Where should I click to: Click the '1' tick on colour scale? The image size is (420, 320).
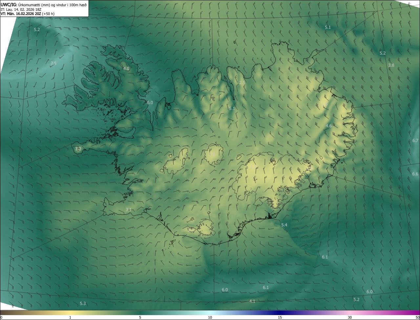click(70, 317)
